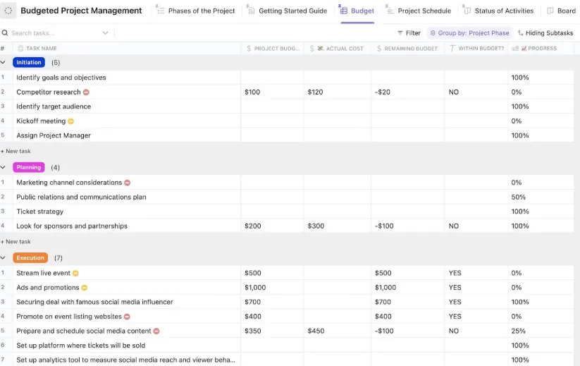Click the Filter button
The height and width of the screenshot is (366, 580).
coord(409,33)
